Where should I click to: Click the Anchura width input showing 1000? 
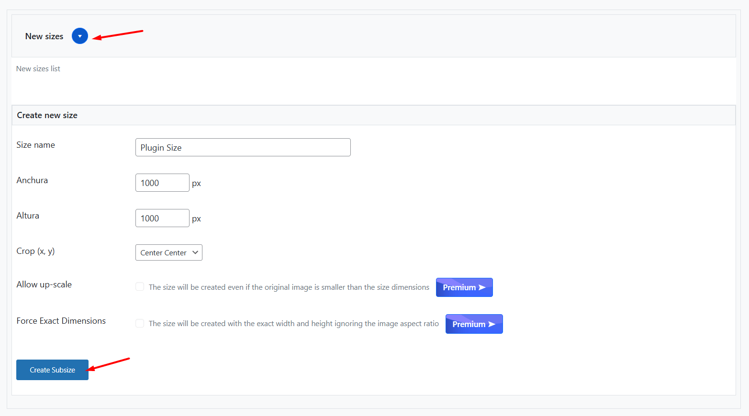point(162,182)
